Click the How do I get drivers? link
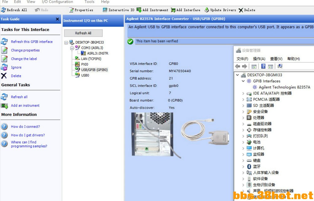Screen dimensions: 314x201 coord(28,135)
